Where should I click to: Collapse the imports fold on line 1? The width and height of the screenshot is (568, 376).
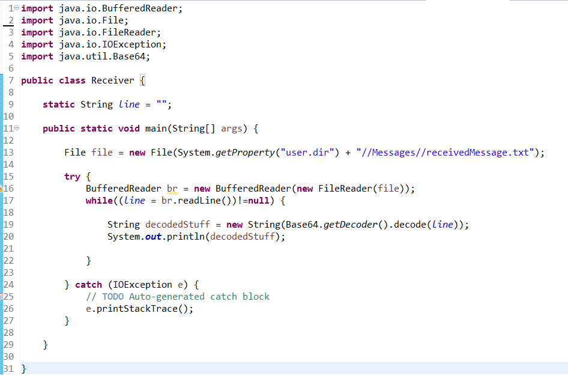(x=17, y=8)
